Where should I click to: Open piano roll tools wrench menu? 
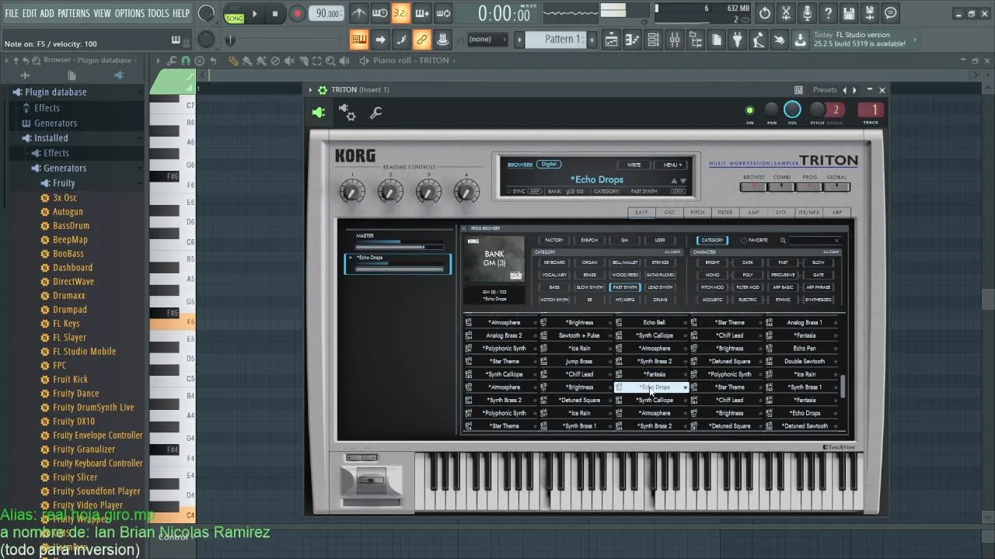click(x=171, y=61)
